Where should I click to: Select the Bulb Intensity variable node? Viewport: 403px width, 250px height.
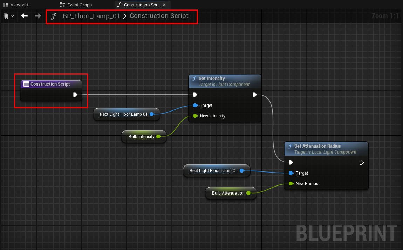click(144, 137)
